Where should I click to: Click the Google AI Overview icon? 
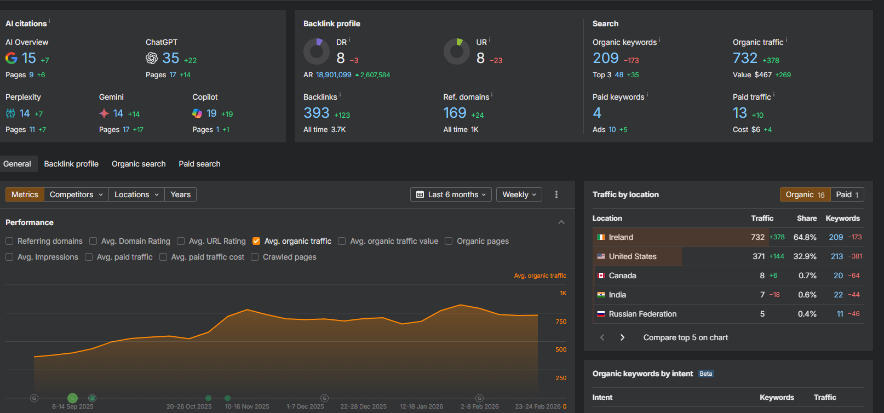coord(11,58)
